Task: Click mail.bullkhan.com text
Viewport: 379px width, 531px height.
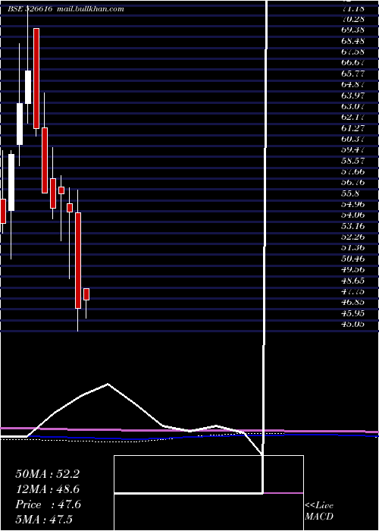Action: click(89, 9)
